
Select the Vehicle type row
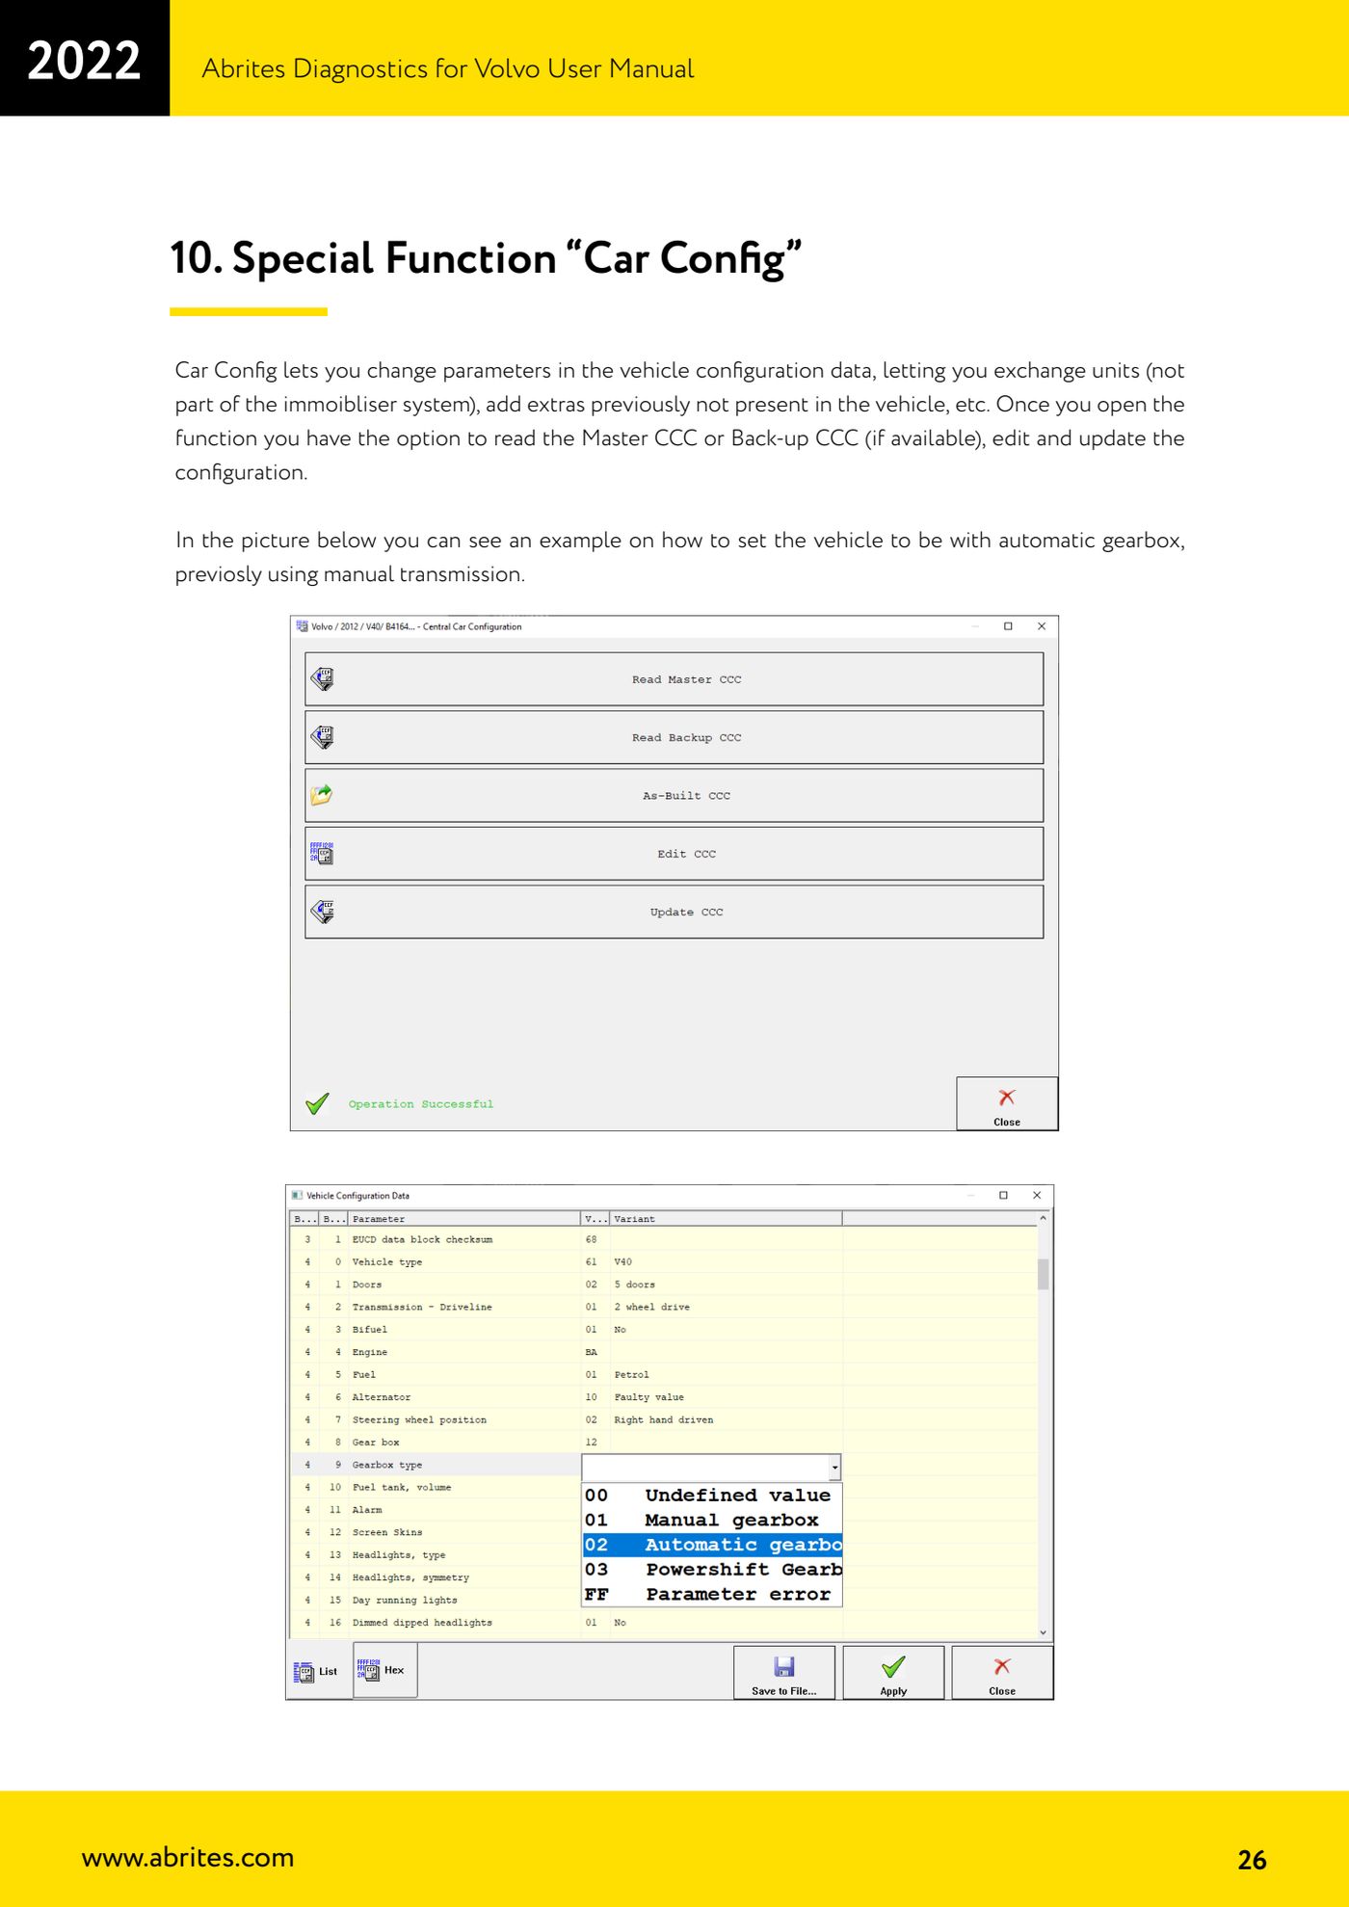663,1262
